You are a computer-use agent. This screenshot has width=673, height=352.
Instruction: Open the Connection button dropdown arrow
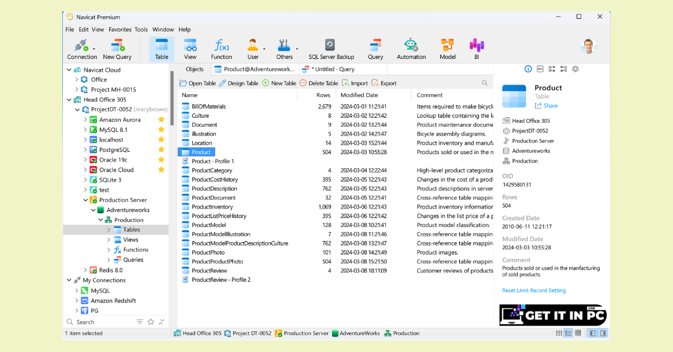94,49
